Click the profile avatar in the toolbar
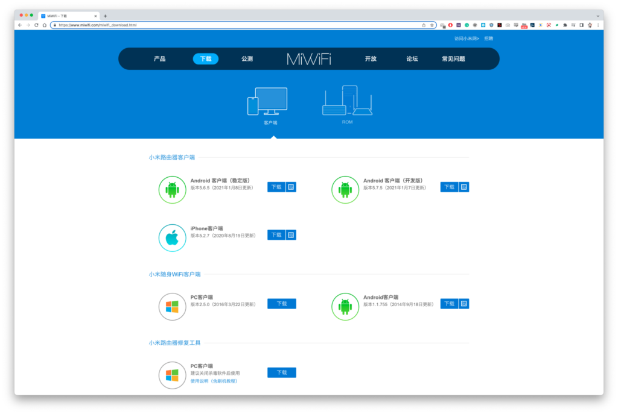 (590, 25)
